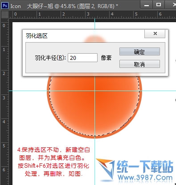Close the 羽化选区 dialog

(155, 34)
